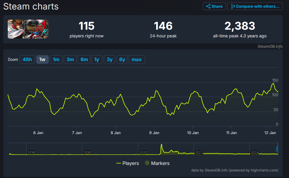Select the 1w zoom range
The image size is (289, 178).
[42, 59]
